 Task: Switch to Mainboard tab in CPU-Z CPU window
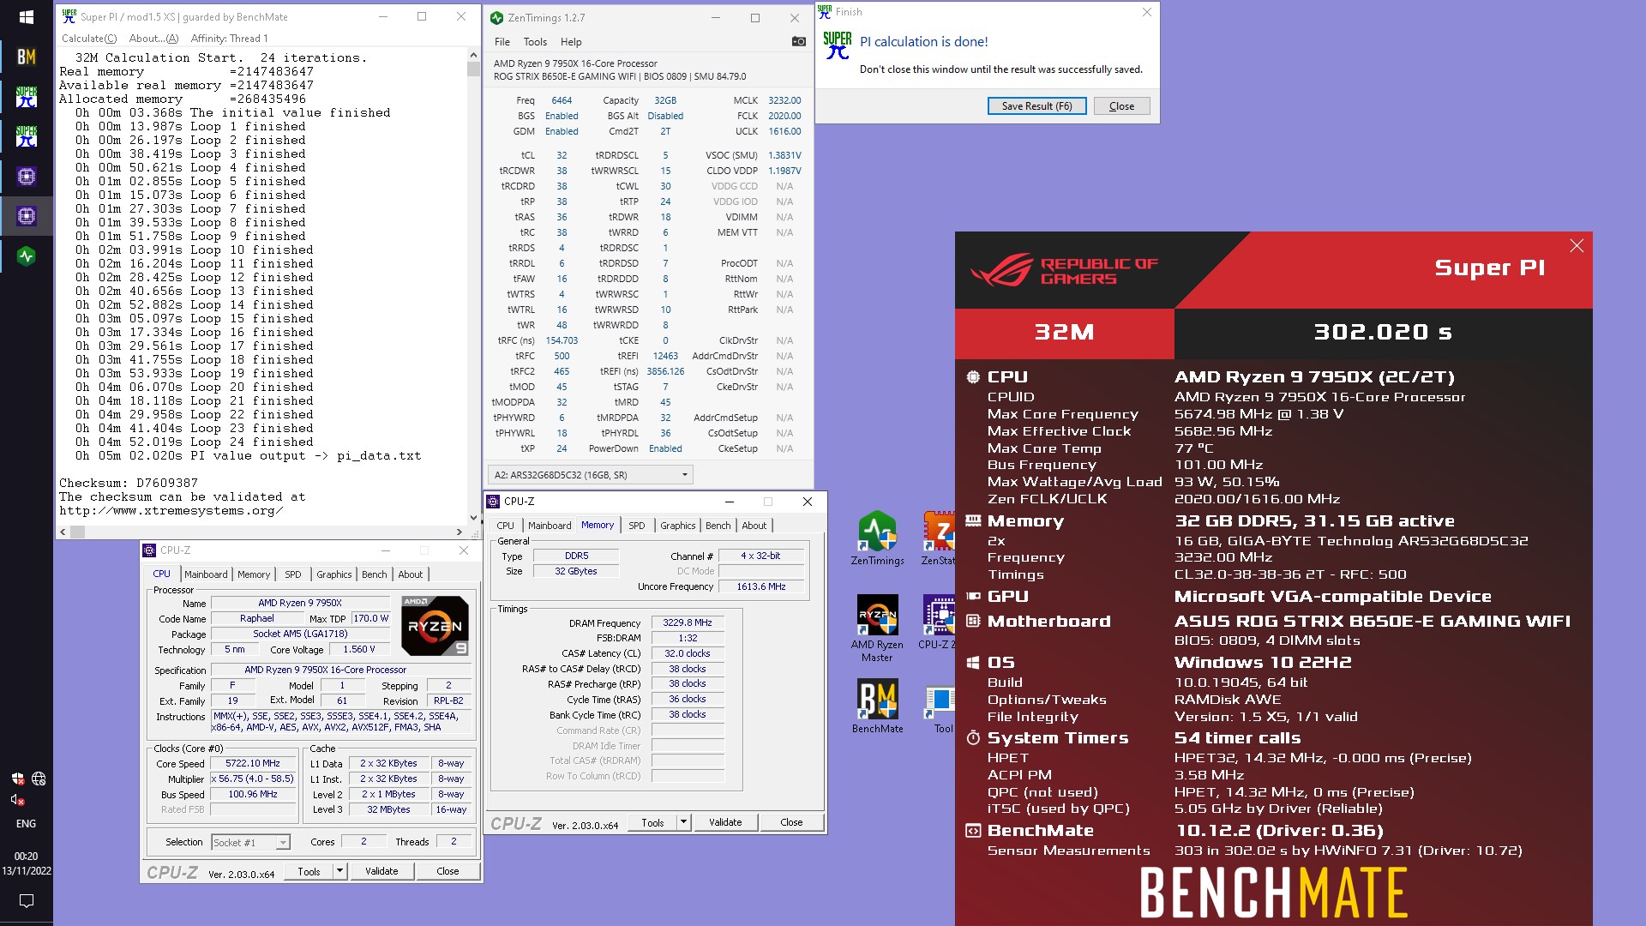(x=206, y=574)
